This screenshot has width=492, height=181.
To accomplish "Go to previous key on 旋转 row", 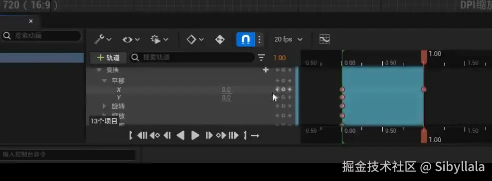I will (x=277, y=106).
